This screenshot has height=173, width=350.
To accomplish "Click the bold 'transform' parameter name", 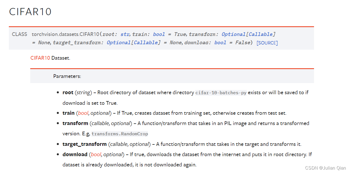I will coord(75,123).
